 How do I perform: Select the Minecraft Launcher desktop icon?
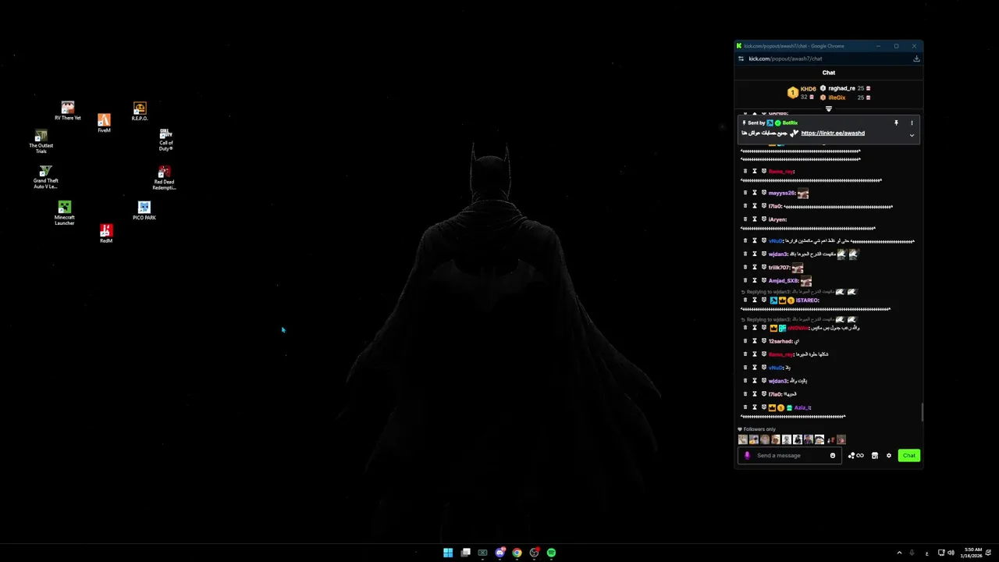pos(64,213)
